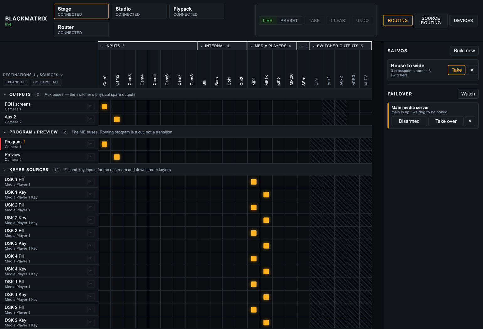Click the flag icon on FOH screens row
483x329 pixels.
click(91, 106)
